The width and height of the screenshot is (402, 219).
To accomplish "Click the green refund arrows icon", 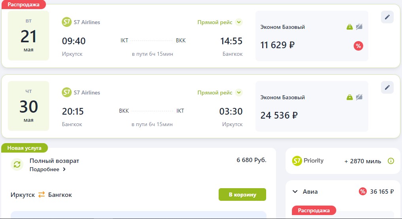I will (x=17, y=164).
